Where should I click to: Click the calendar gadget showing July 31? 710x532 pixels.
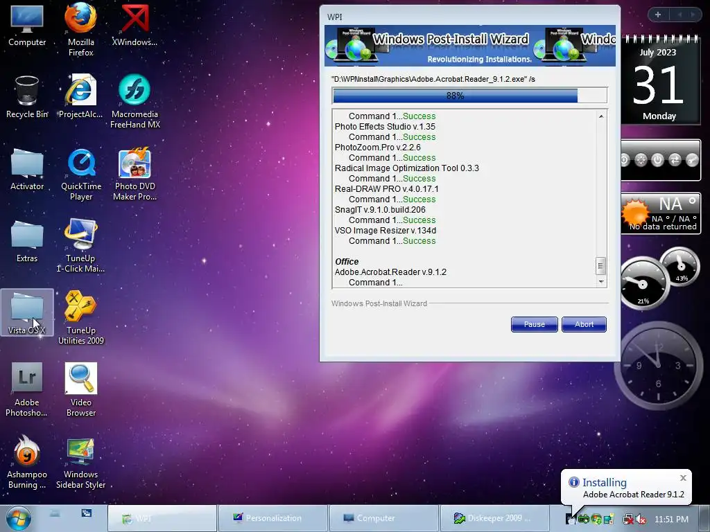660,80
